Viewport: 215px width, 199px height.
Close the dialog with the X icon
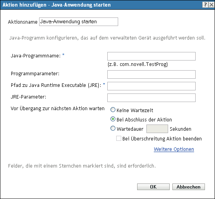pos(212,5)
